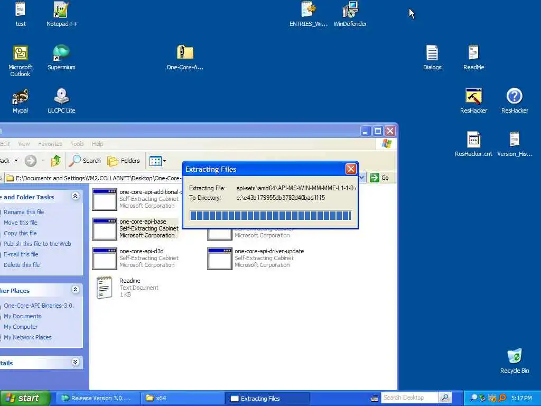
Task: Open the View menu in Explorer
Action: tap(24, 144)
